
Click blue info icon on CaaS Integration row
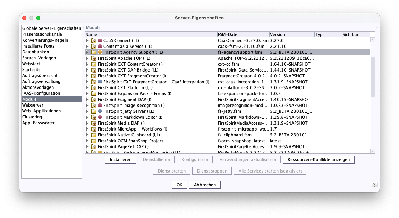(x=100, y=82)
